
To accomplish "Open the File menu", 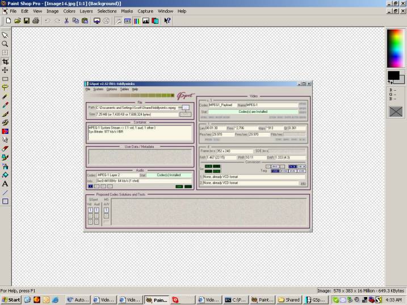I will coord(13,11).
